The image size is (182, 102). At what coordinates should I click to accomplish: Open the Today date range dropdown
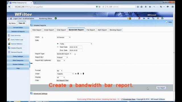tap(76, 44)
